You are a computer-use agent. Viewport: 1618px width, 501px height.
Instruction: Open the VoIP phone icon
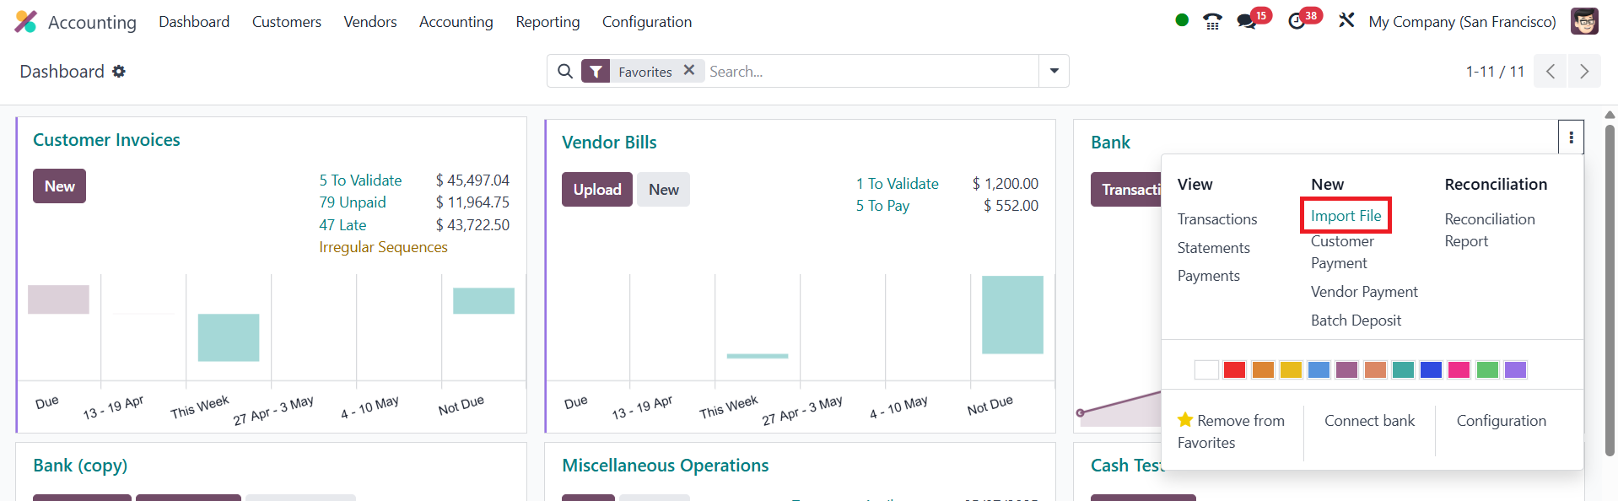(x=1212, y=22)
